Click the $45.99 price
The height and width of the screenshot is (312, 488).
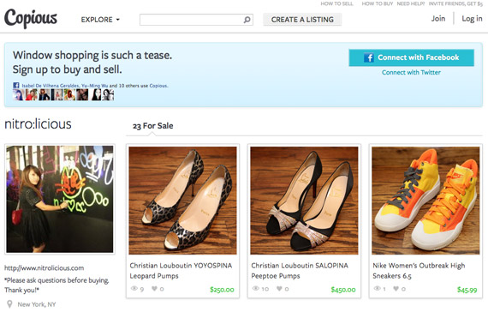click(467, 290)
